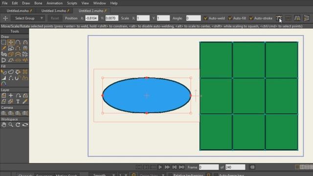Select the Create Shape fill tool

[x=11, y=72]
